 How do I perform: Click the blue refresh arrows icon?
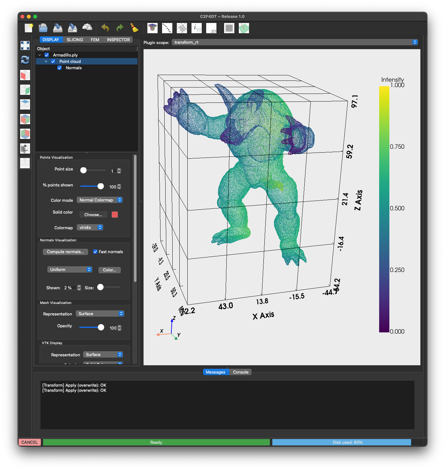[x=25, y=60]
